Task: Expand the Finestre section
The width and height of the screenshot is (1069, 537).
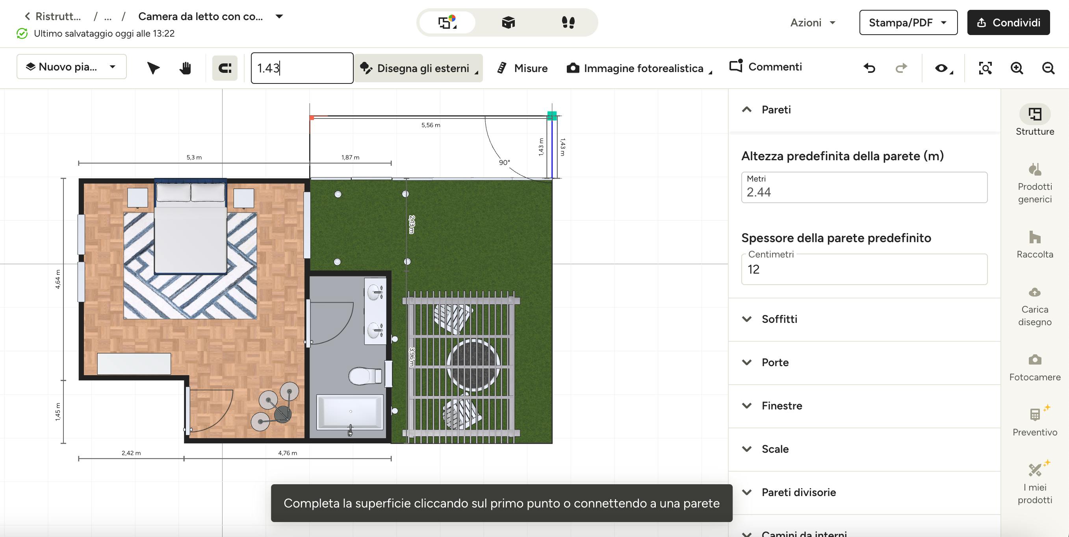Action: pos(864,406)
